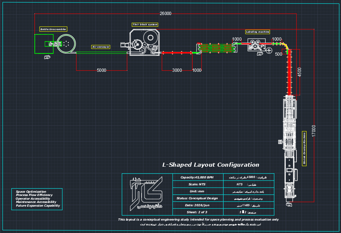This screenshot has width=341, height=233.
Task: Select the 26000 overall dimension text
Action: click(x=165, y=14)
